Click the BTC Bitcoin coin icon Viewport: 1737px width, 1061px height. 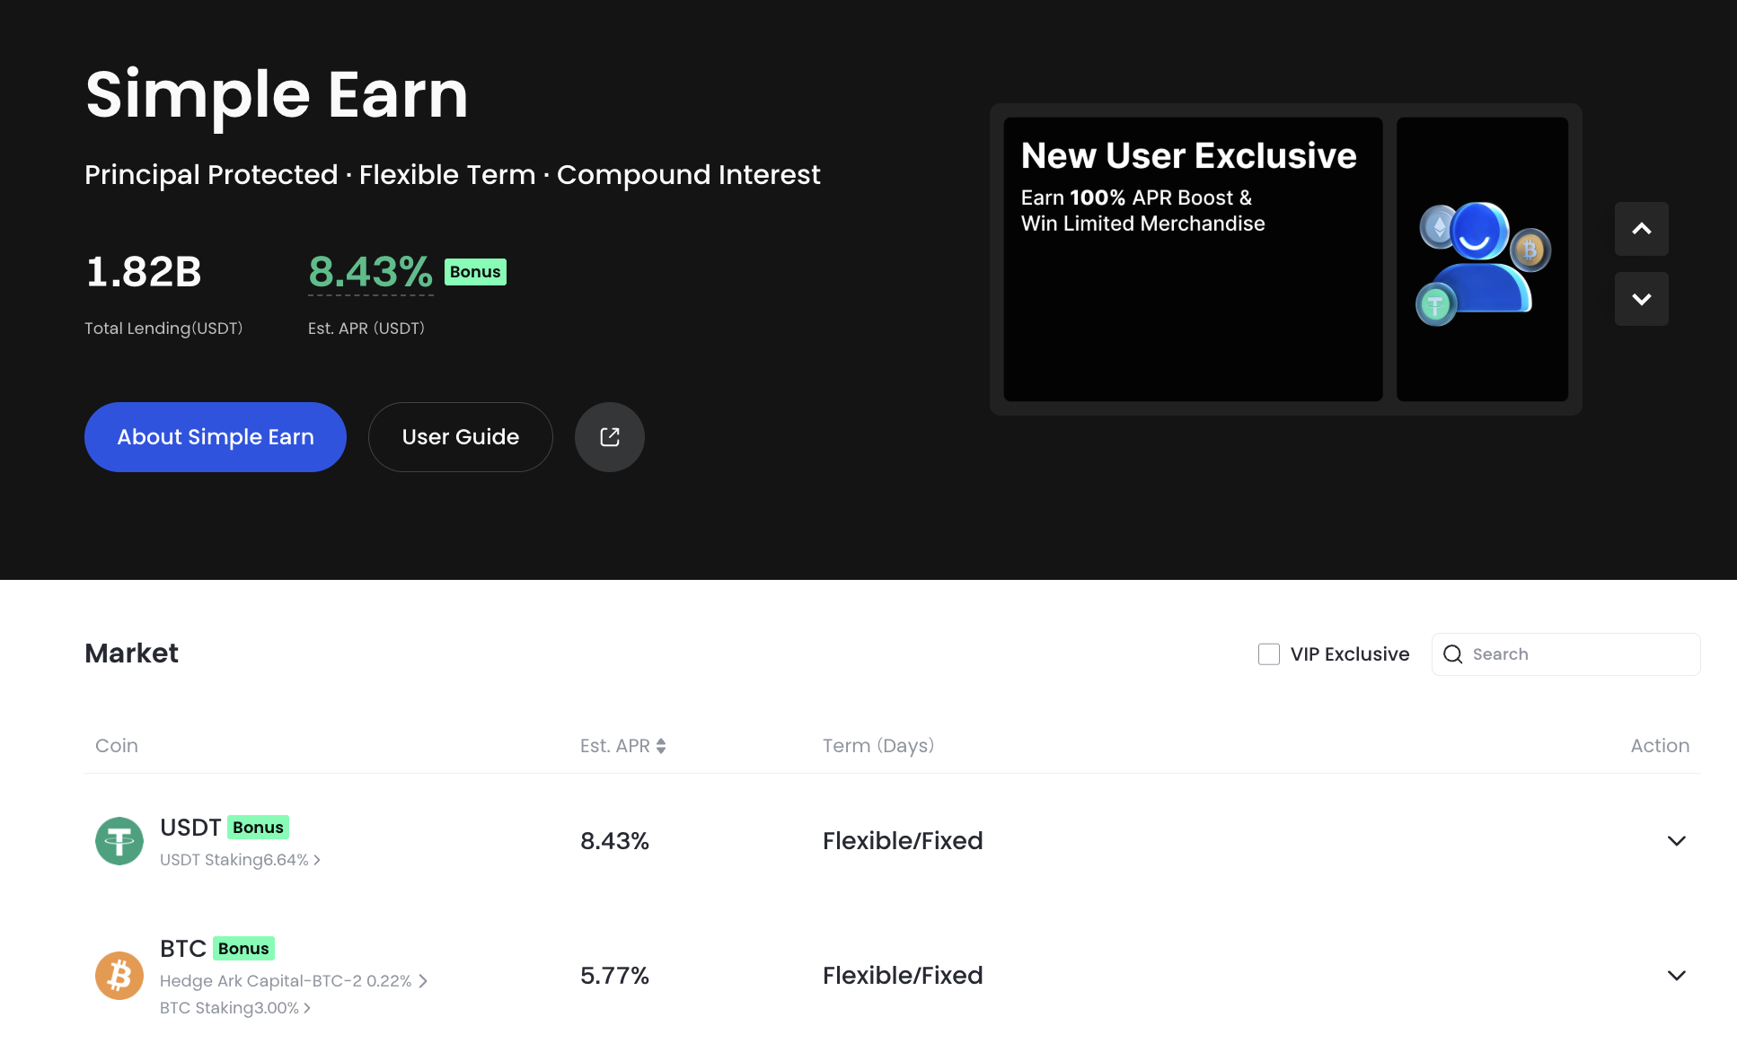[119, 976]
